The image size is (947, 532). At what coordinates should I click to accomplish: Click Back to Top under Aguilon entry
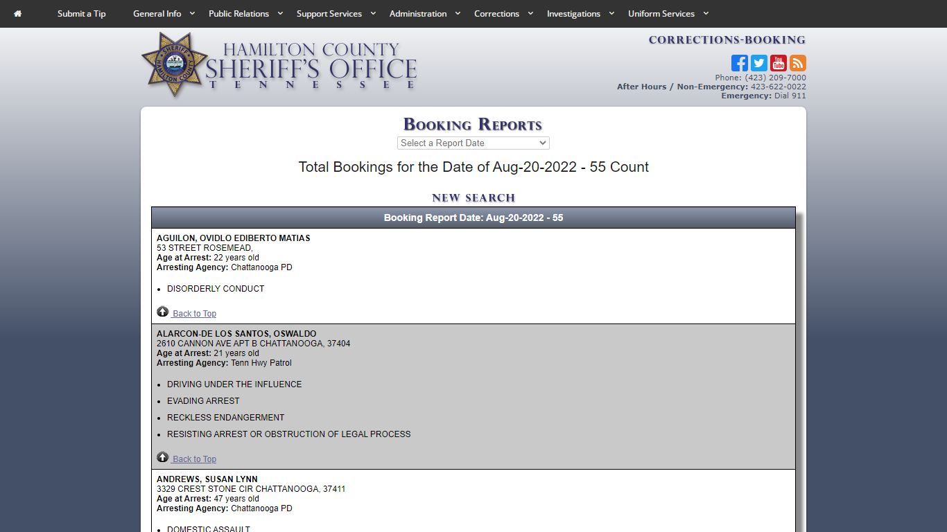pyautogui.click(x=194, y=314)
